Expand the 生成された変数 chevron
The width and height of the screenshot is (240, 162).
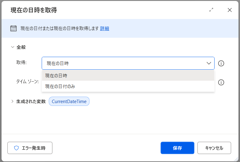13,101
